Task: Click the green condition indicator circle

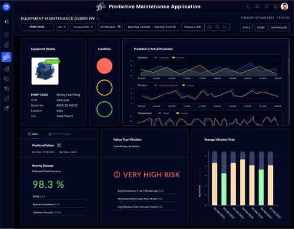Action: [x=105, y=109]
